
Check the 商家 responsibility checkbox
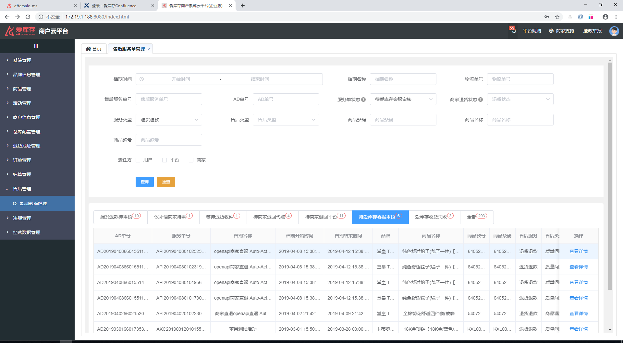point(191,160)
